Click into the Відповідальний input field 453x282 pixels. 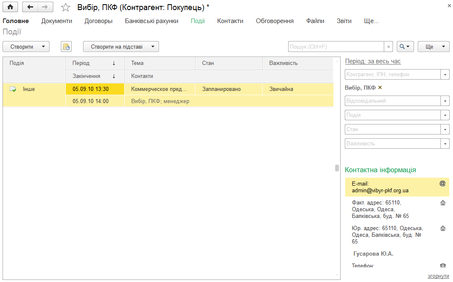point(393,101)
